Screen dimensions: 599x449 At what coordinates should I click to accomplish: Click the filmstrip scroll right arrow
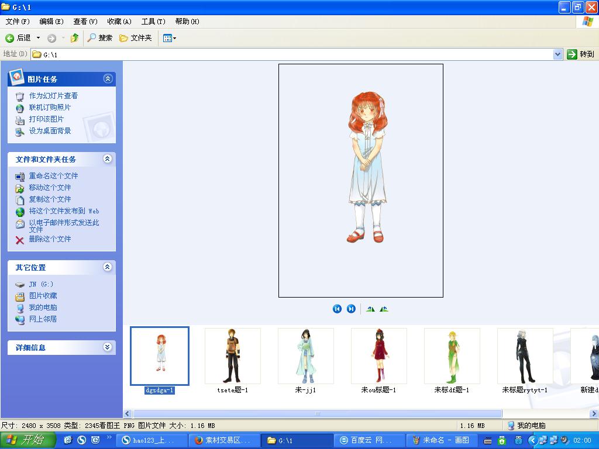click(594, 413)
